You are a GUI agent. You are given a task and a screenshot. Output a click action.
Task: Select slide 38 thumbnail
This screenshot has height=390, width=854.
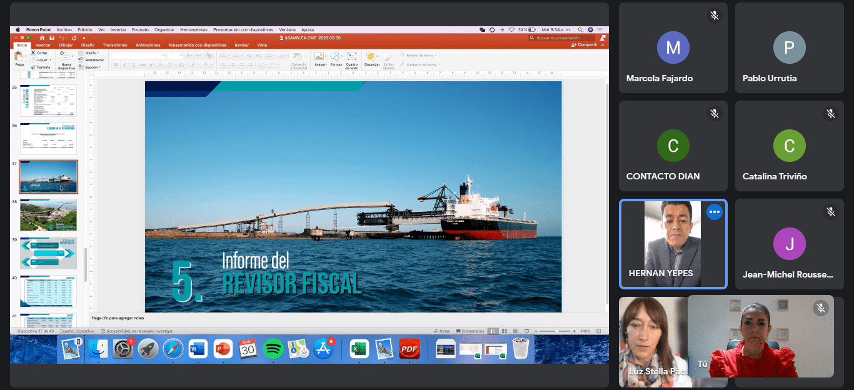[x=48, y=215]
